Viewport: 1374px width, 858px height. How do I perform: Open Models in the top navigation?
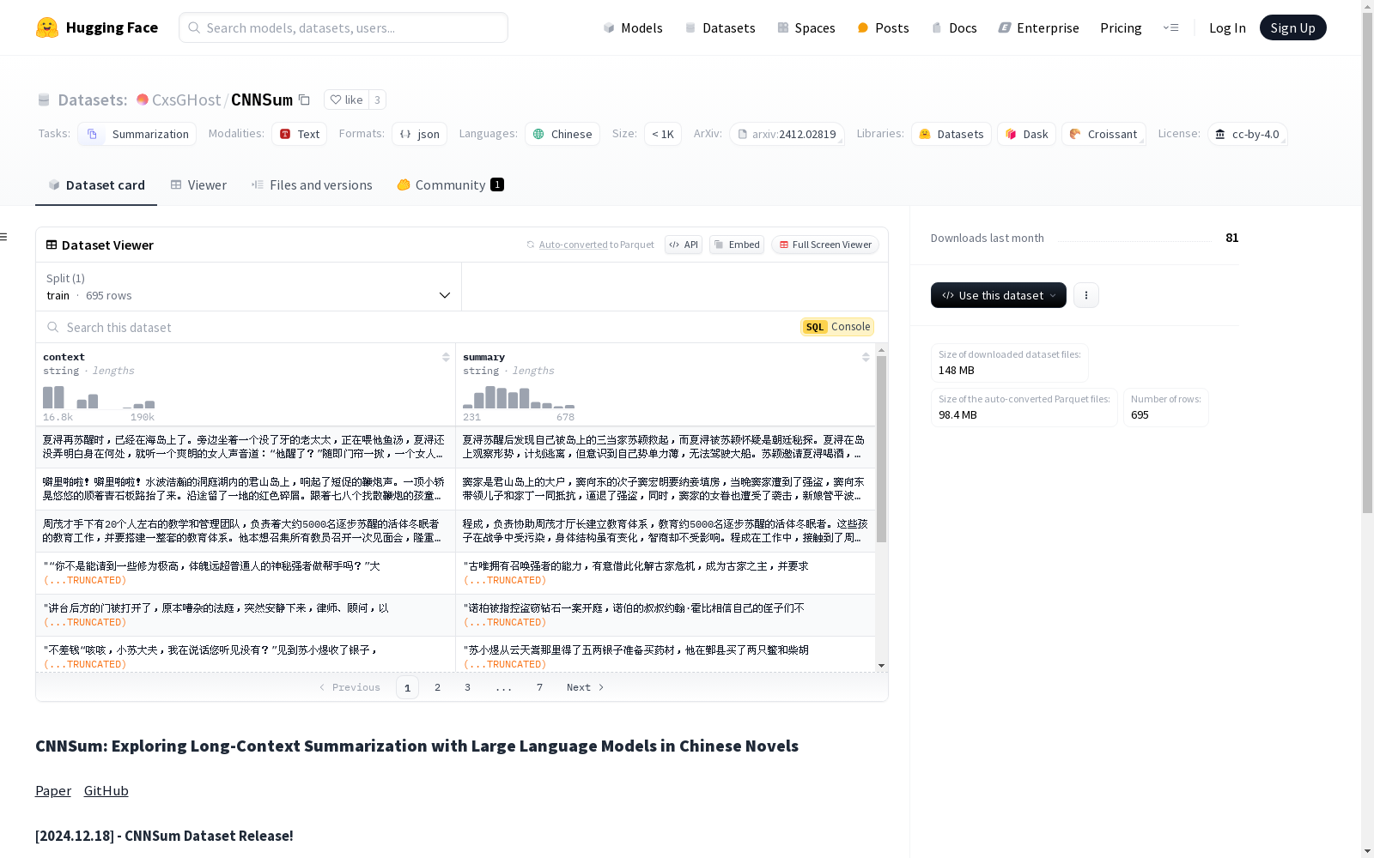pyautogui.click(x=633, y=27)
